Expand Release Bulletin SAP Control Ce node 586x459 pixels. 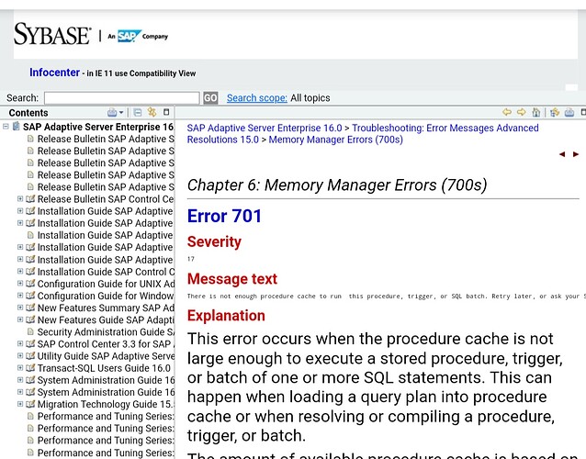tap(20, 198)
